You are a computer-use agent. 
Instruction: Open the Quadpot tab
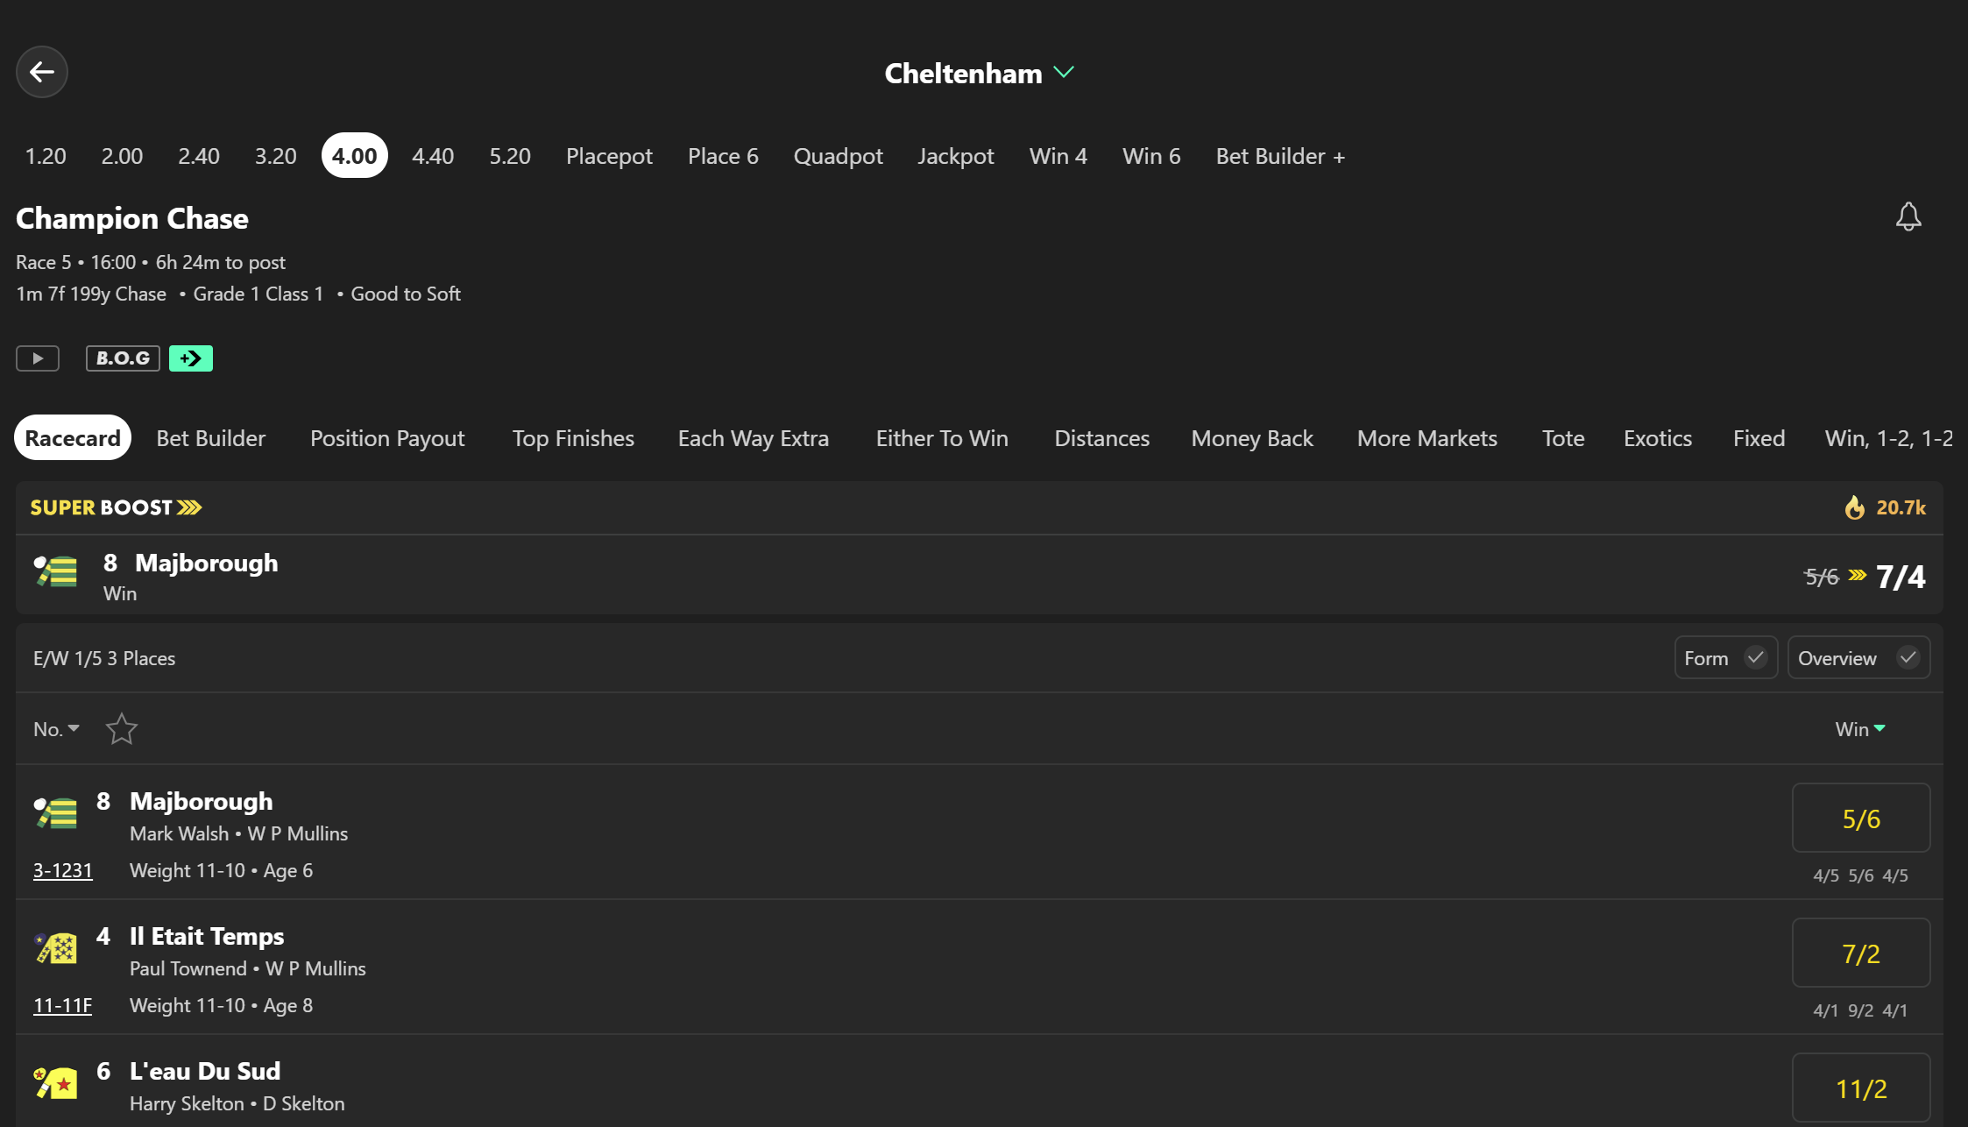pyautogui.click(x=839, y=156)
